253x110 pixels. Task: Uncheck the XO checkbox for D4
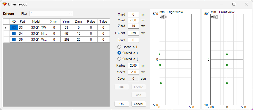pyautogui.click(x=14, y=34)
